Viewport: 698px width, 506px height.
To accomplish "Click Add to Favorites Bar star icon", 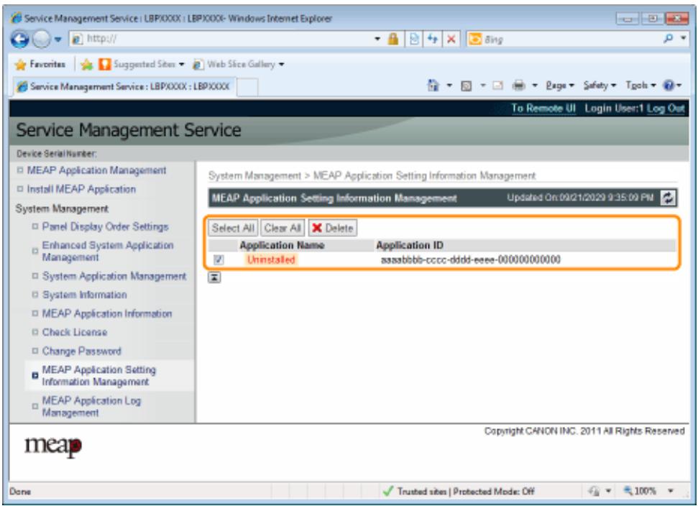I will (x=87, y=65).
